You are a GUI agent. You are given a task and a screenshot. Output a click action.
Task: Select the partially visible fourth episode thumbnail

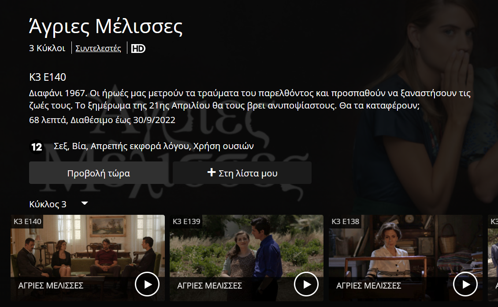(493, 258)
